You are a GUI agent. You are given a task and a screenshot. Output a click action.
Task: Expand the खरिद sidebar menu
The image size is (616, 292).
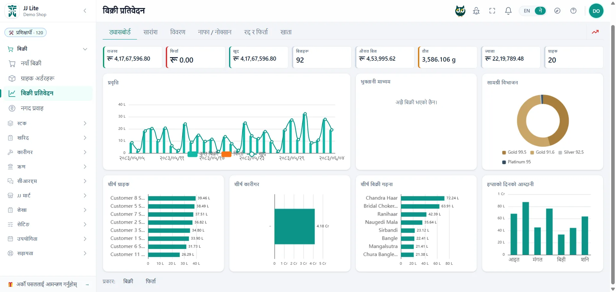coord(85,138)
